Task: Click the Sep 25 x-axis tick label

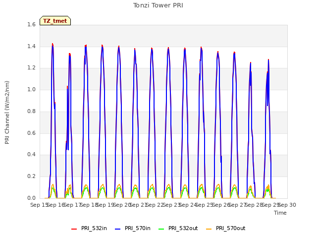Action: coord(205,205)
